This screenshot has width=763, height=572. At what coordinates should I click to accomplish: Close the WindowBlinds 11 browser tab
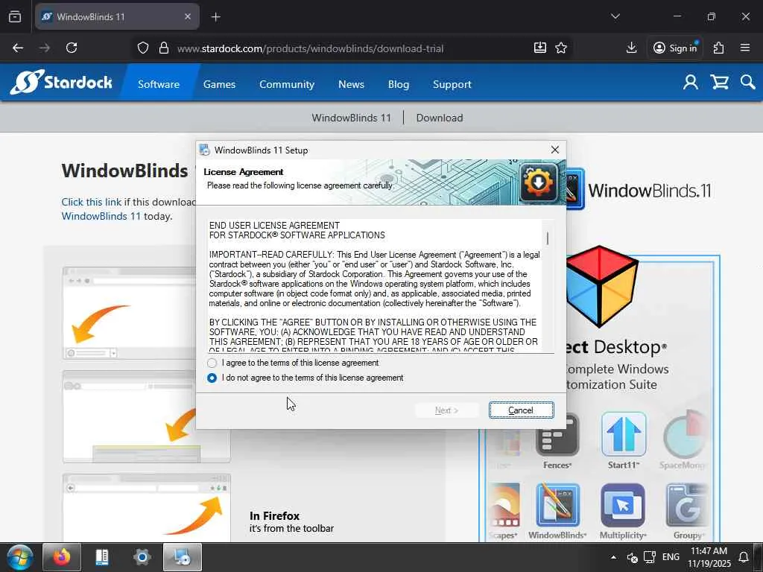(x=188, y=16)
